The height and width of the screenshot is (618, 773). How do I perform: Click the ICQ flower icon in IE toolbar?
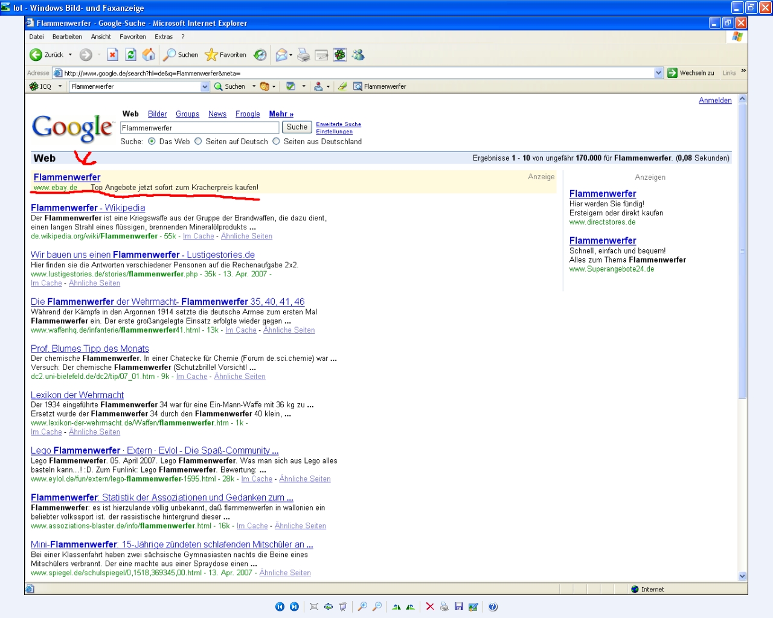click(x=340, y=55)
